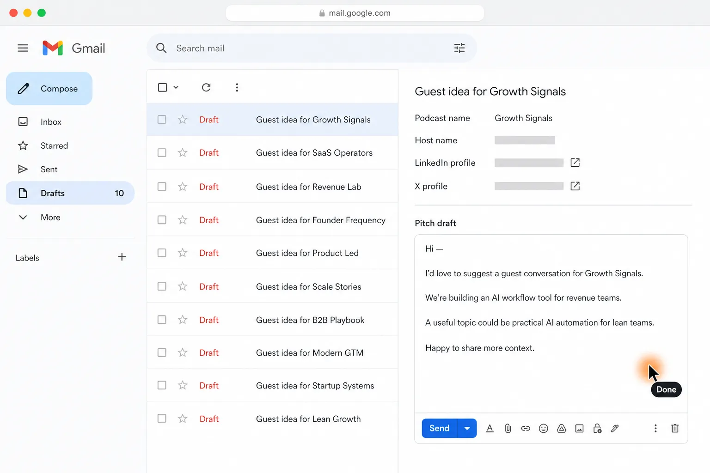Star the Product Led draft
This screenshot has width=710, height=473.
(183, 253)
